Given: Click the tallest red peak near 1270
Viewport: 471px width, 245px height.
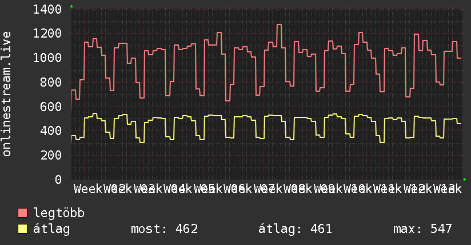Looking at the screenshot, I should 279,25.
